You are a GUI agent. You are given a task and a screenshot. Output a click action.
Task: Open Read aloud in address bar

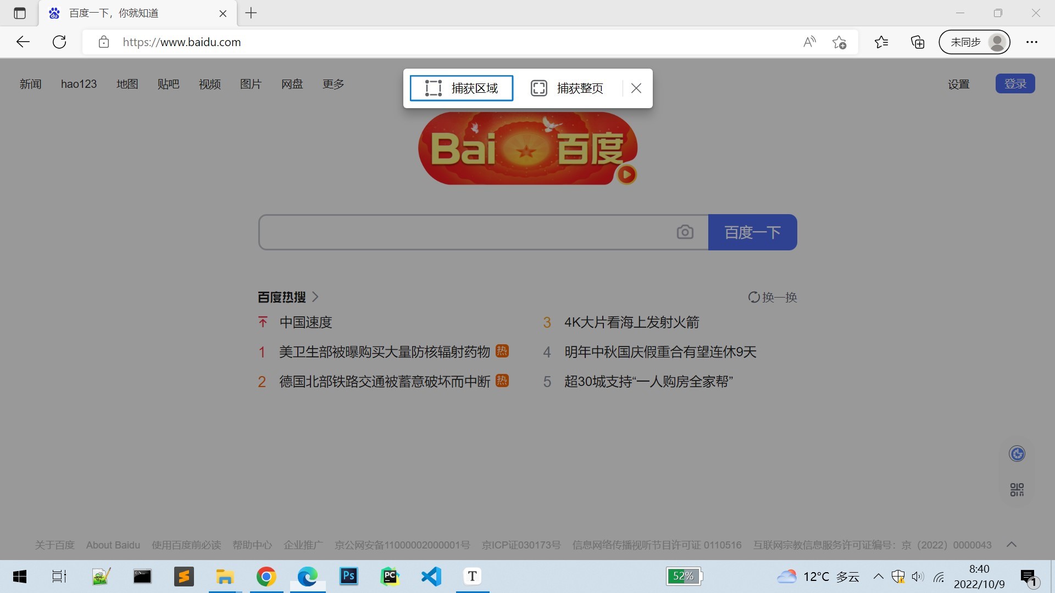pos(809,42)
